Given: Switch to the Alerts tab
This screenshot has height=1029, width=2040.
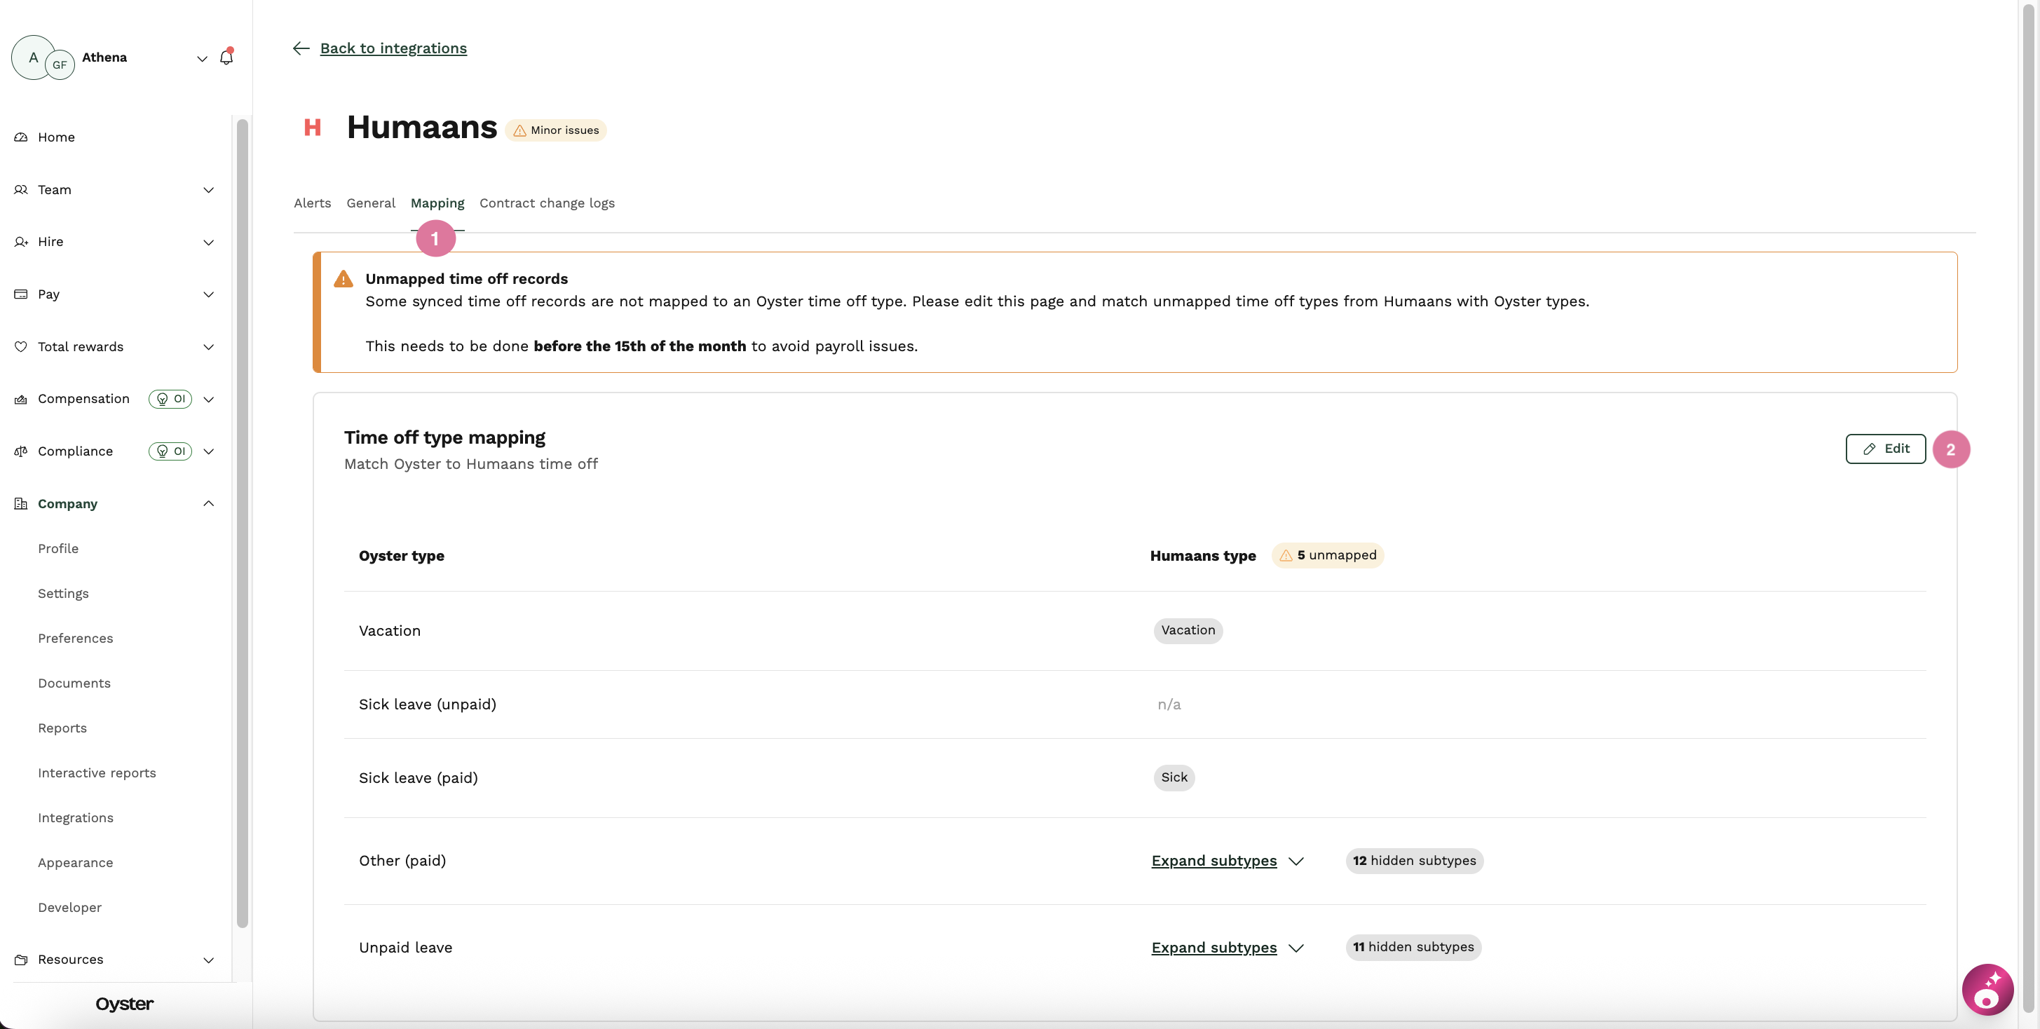Looking at the screenshot, I should [312, 203].
